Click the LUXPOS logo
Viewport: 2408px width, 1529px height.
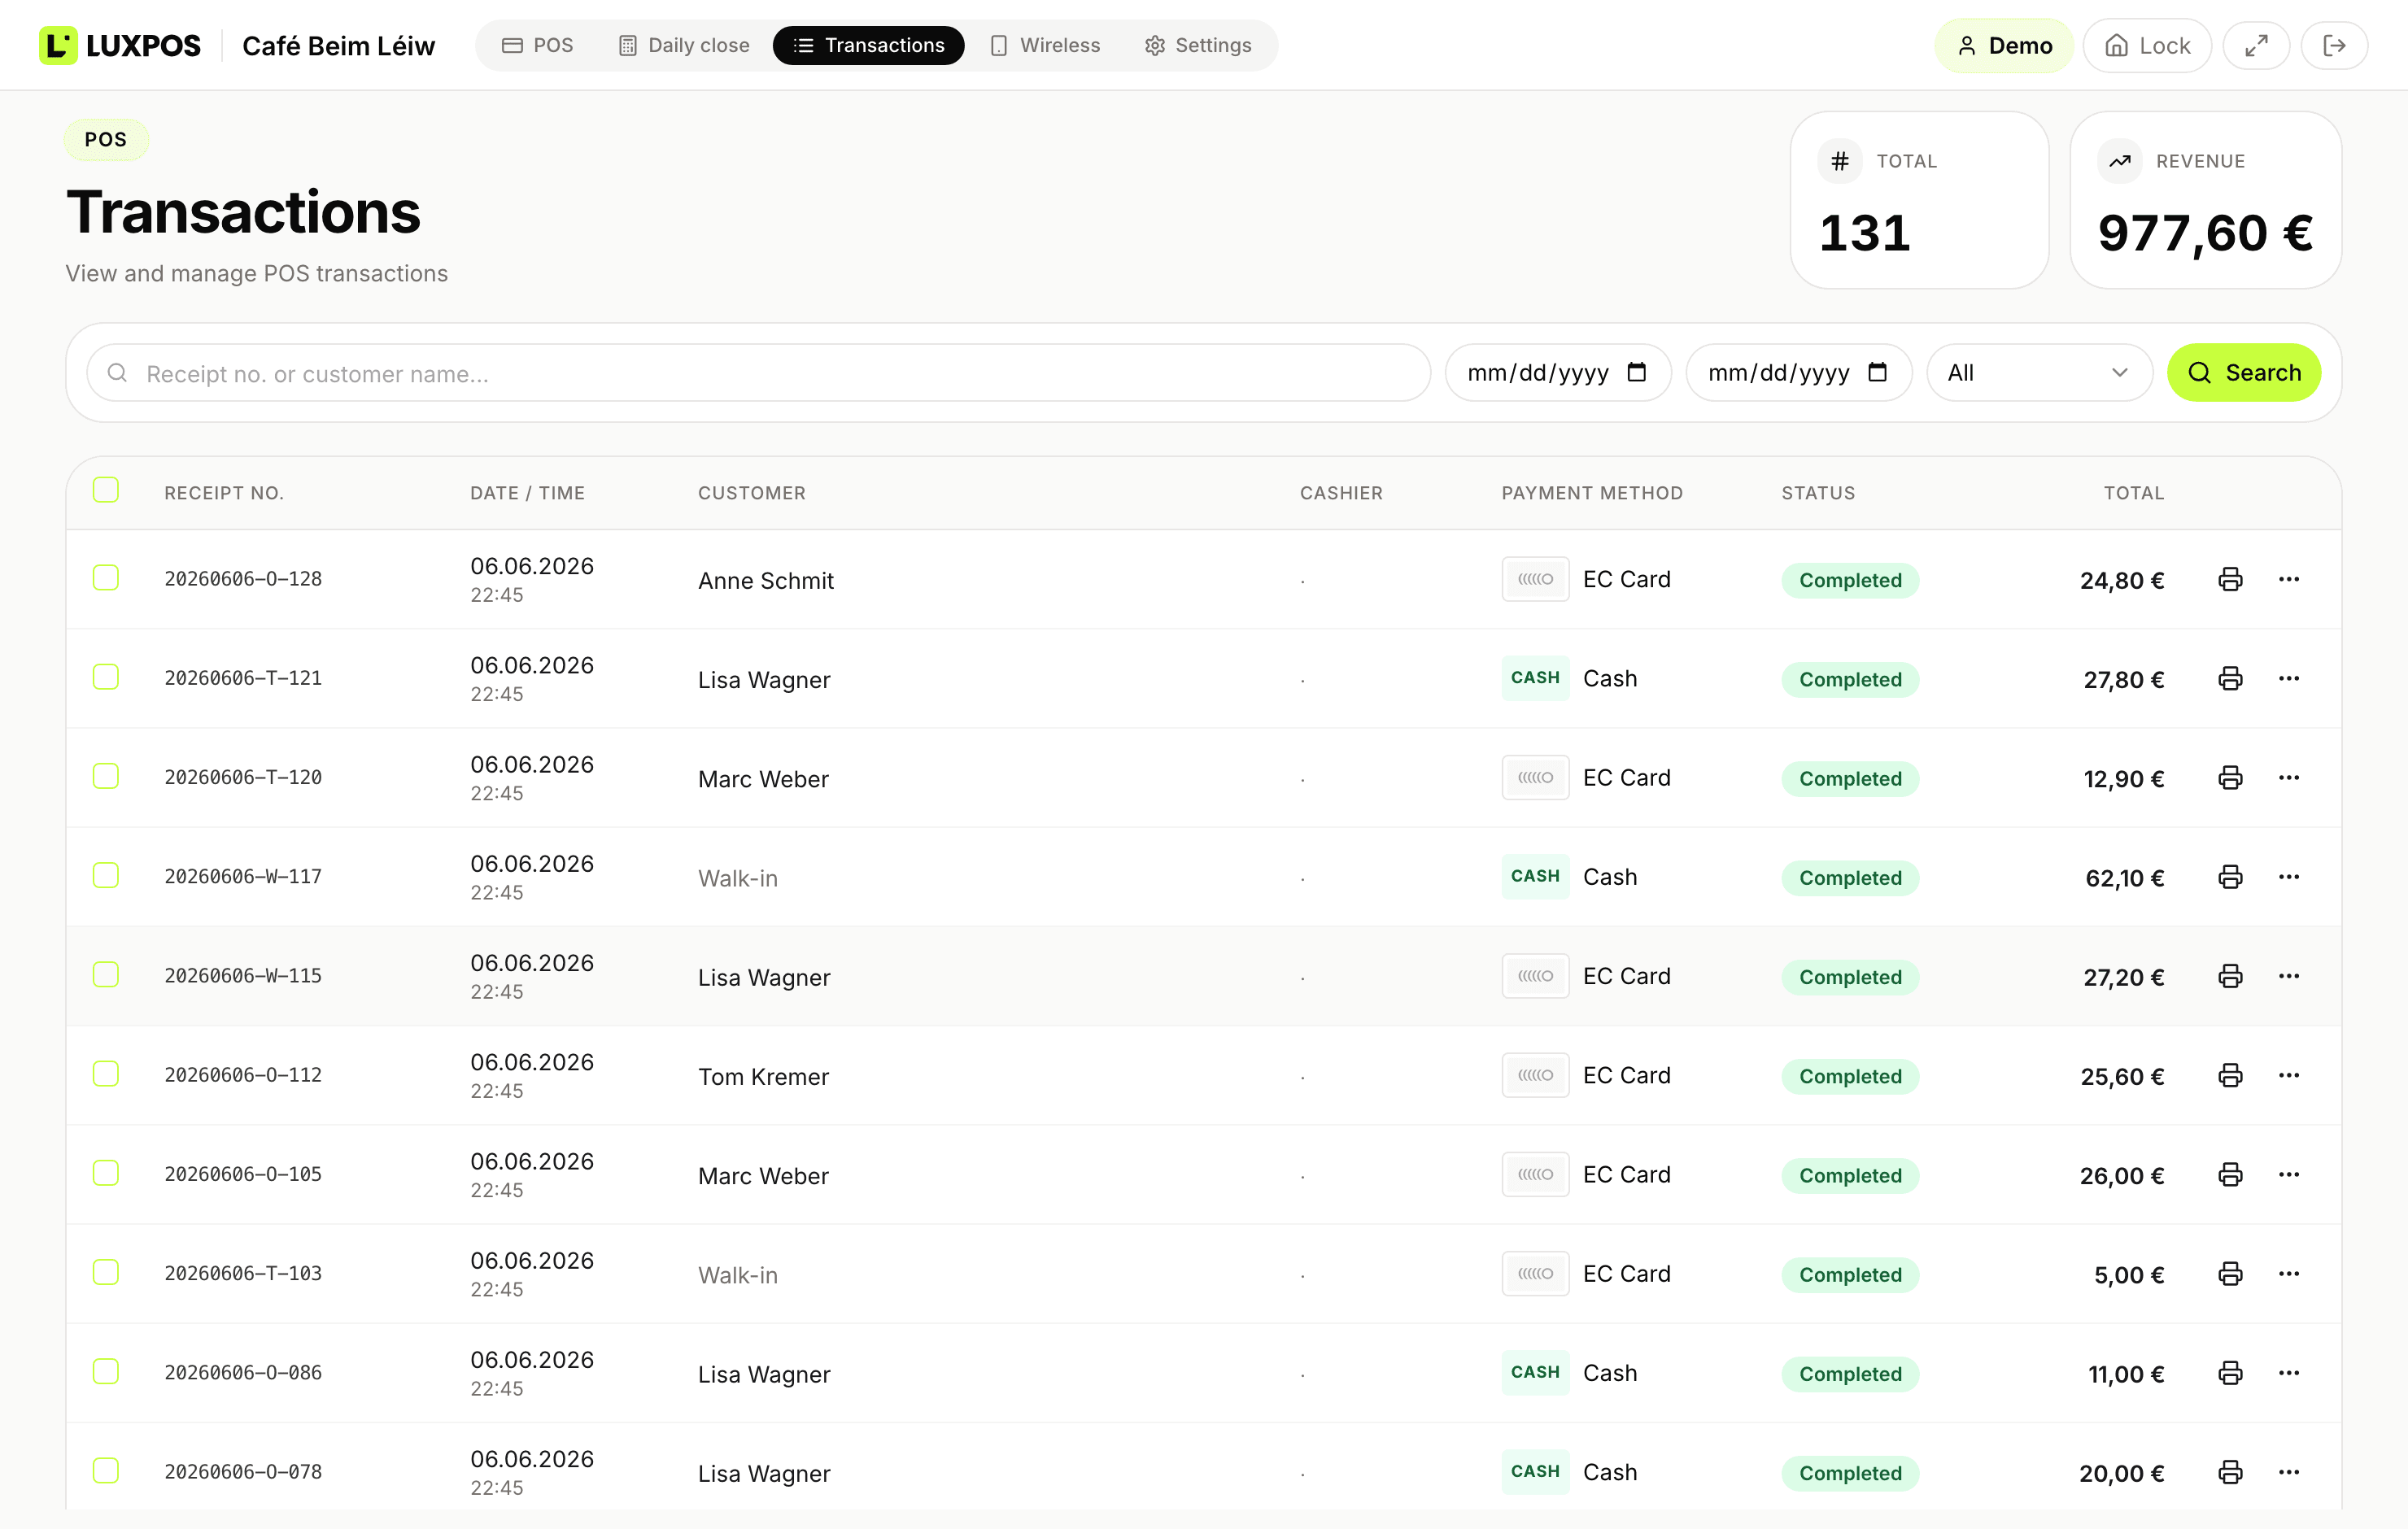point(120,46)
